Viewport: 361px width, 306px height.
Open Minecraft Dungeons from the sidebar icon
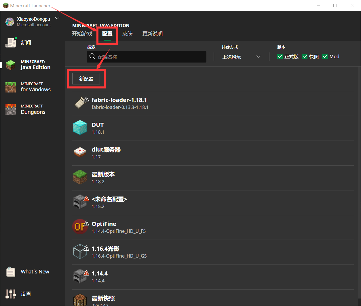click(11, 109)
